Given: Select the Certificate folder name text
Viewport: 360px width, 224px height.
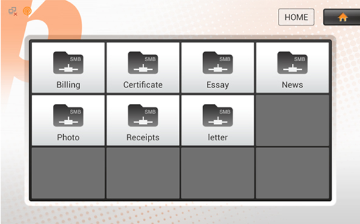Looking at the screenshot, I should (x=143, y=84).
